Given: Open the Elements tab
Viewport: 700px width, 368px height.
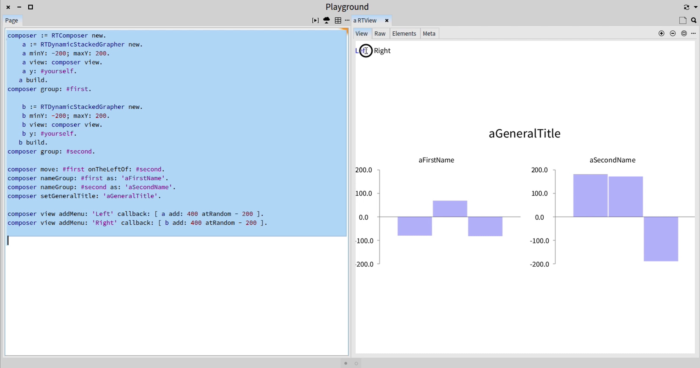Looking at the screenshot, I should pos(404,34).
